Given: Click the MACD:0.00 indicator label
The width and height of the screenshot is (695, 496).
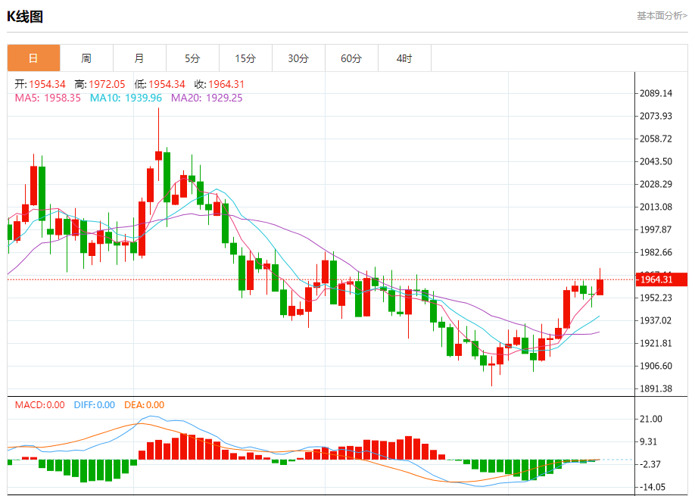Looking at the screenshot, I should coord(40,405).
